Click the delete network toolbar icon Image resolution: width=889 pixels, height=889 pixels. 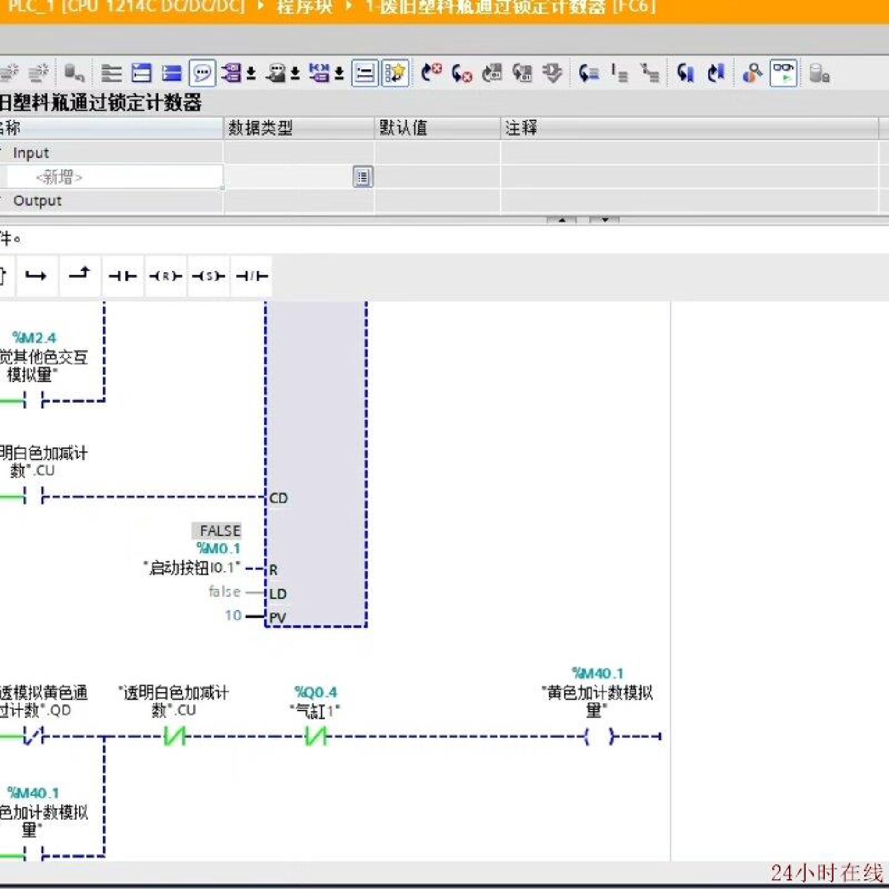click(x=39, y=73)
